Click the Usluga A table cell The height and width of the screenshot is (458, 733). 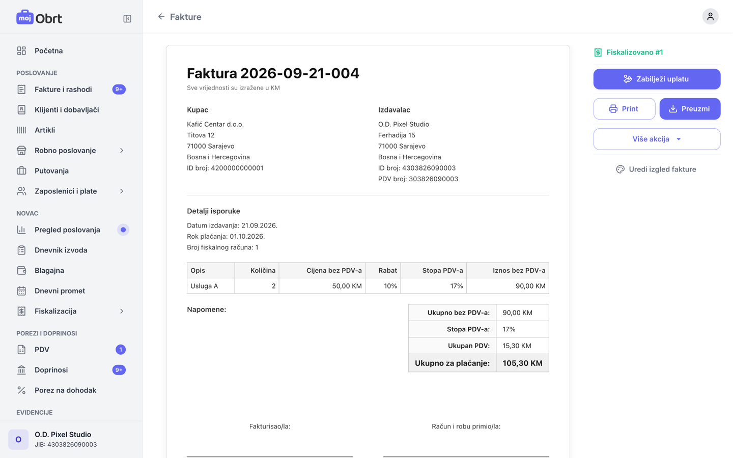tap(211, 286)
